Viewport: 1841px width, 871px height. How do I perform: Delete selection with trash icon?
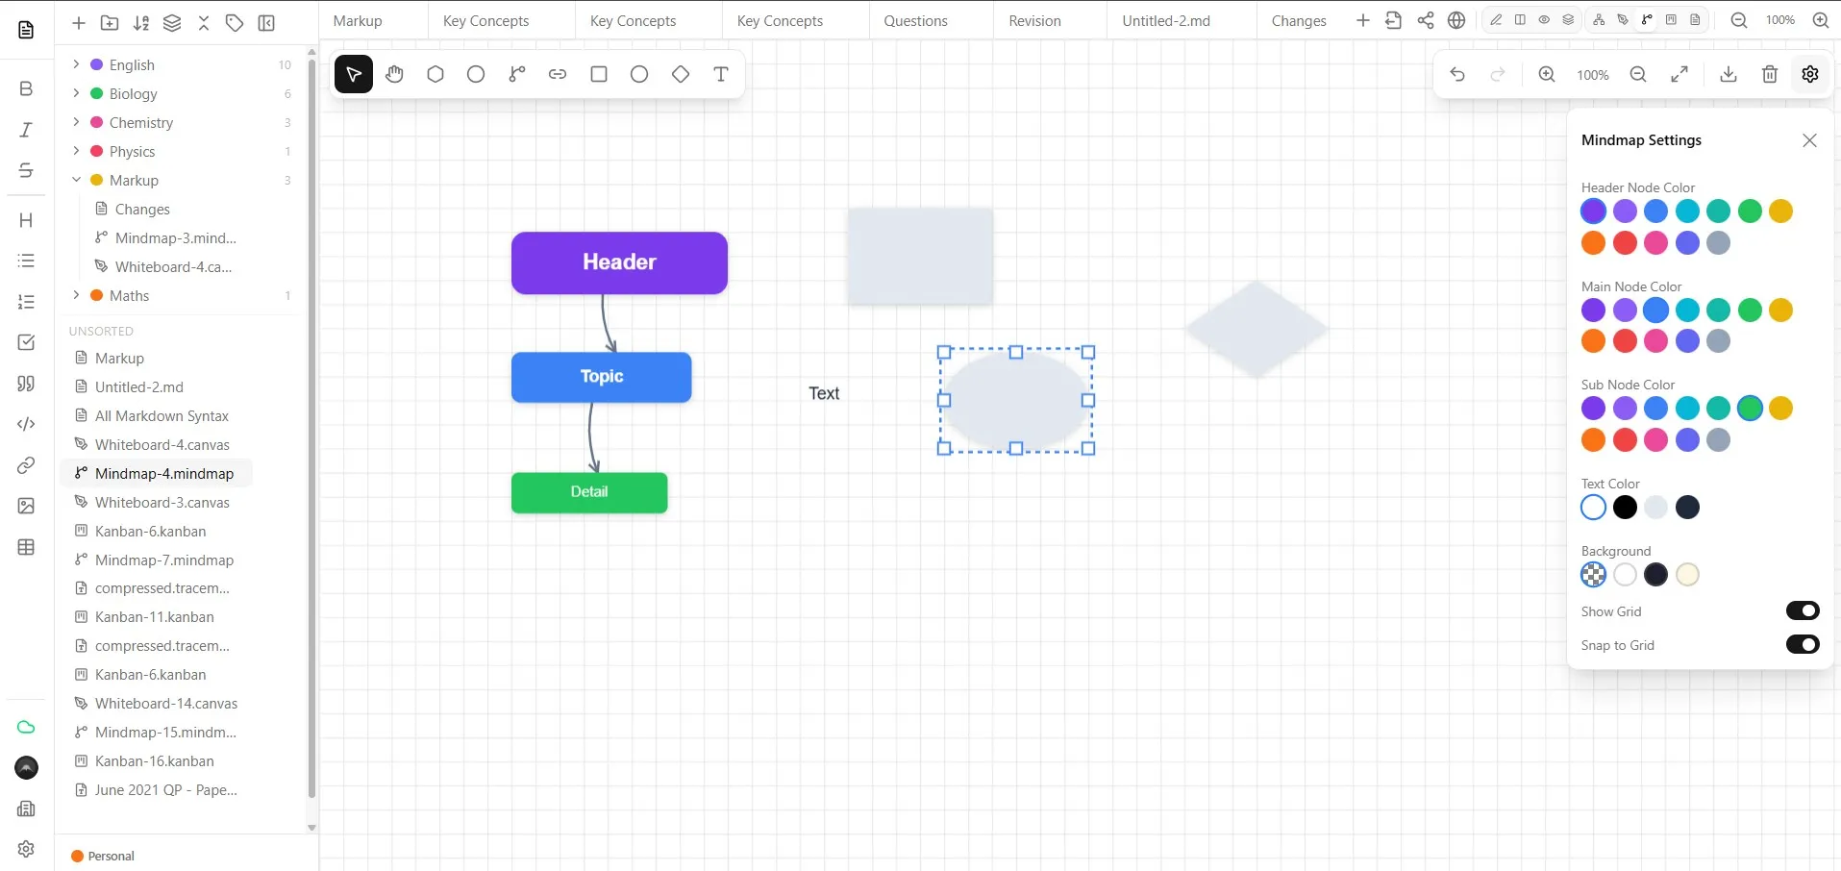click(x=1770, y=74)
